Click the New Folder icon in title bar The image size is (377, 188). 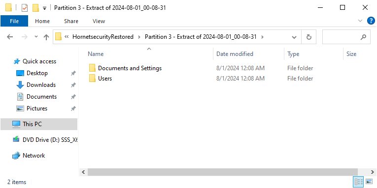pyautogui.click(x=35, y=8)
